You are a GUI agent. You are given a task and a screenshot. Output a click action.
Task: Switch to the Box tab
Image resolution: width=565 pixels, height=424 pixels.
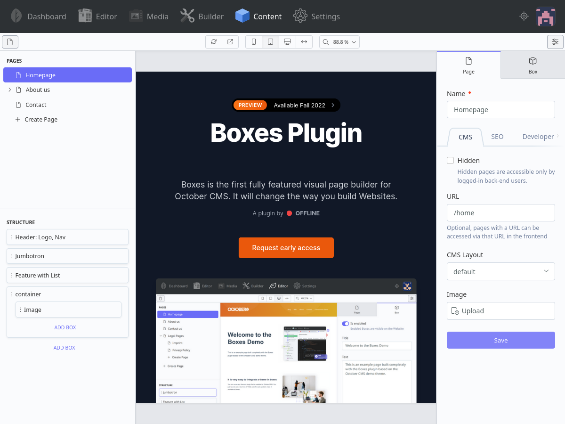point(533,65)
